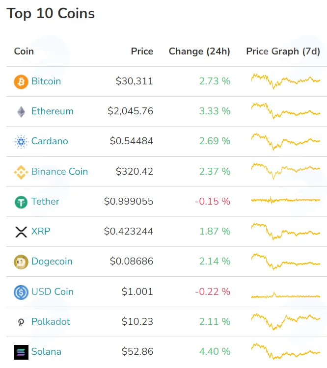Click the blue USD Coin logo icon
Viewport: 327px width, 368px height.
pyautogui.click(x=21, y=292)
